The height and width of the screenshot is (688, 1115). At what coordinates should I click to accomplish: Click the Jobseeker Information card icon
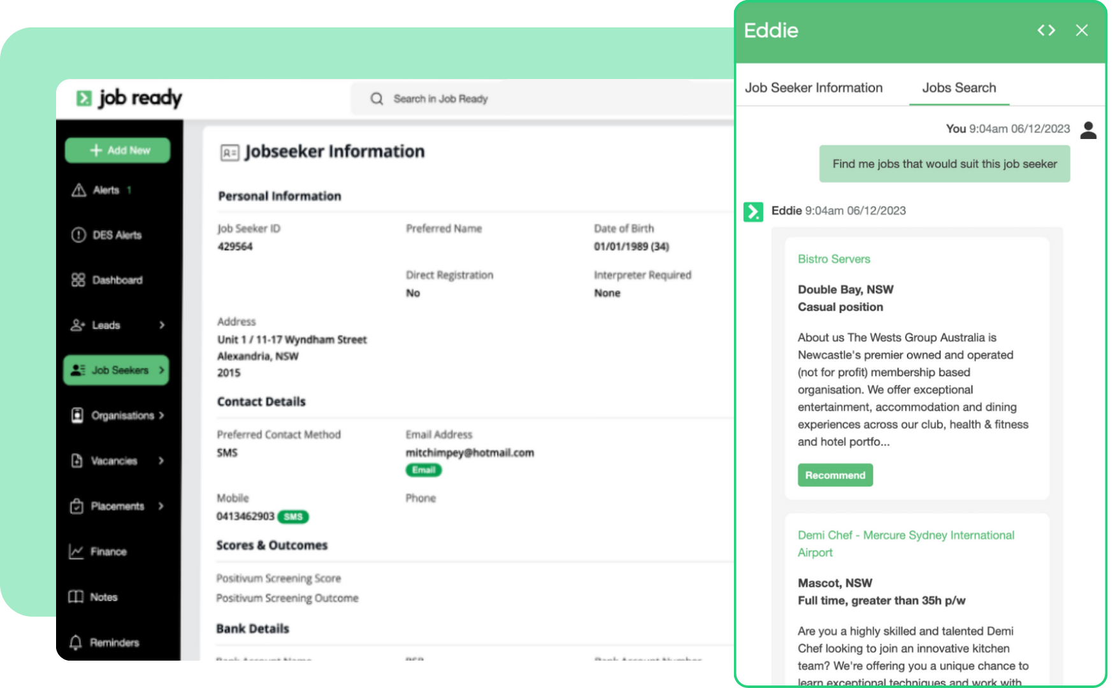pyautogui.click(x=229, y=152)
